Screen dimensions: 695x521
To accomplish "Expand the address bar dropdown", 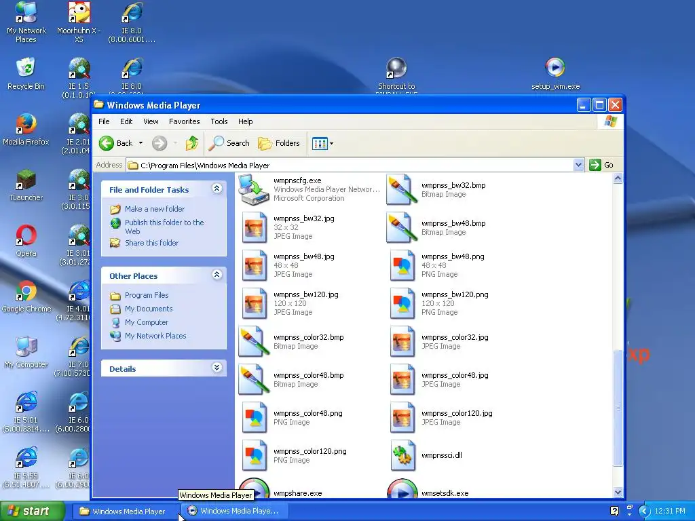I will [578, 165].
